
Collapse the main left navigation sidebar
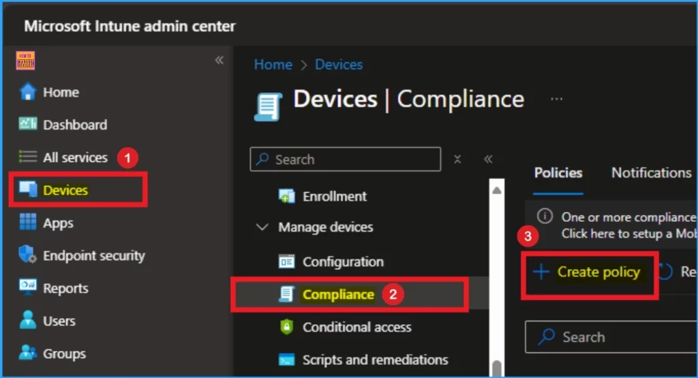219,60
